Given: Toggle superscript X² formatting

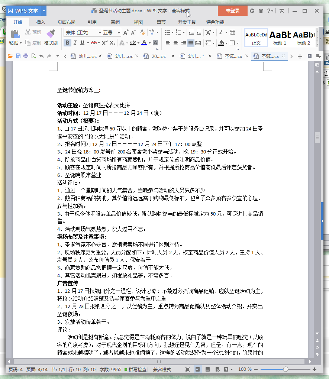Looking at the screenshot, I should (104, 43).
